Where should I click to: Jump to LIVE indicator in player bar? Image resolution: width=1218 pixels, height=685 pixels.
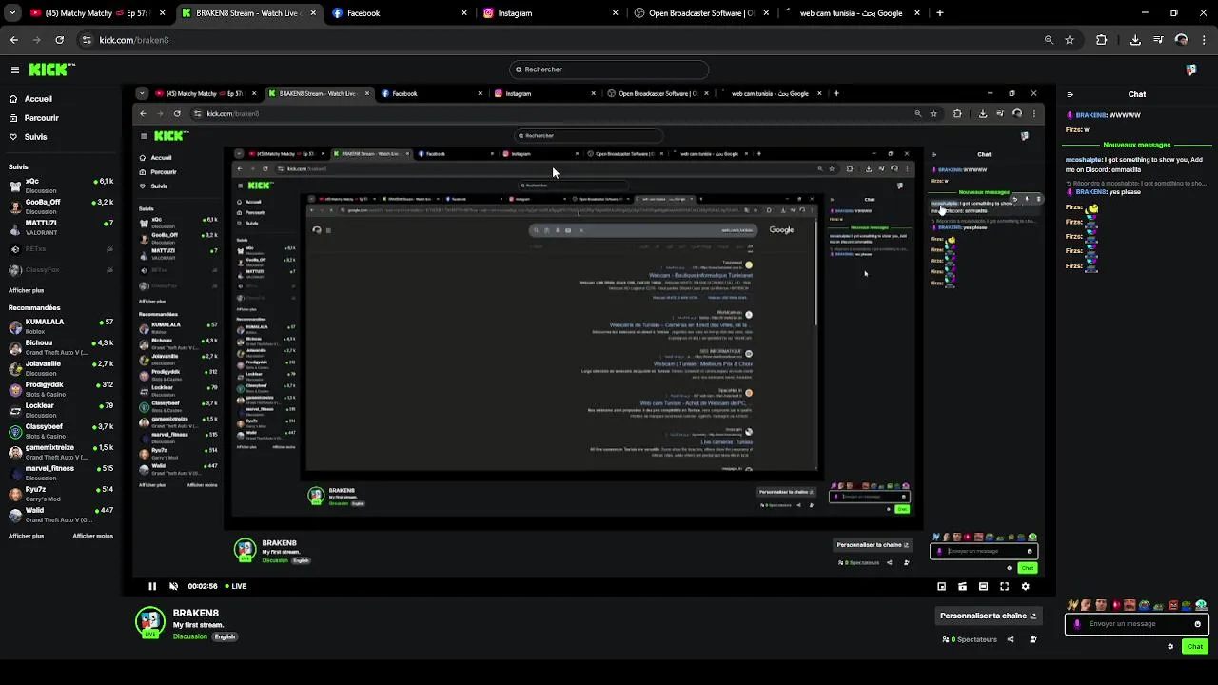(235, 586)
